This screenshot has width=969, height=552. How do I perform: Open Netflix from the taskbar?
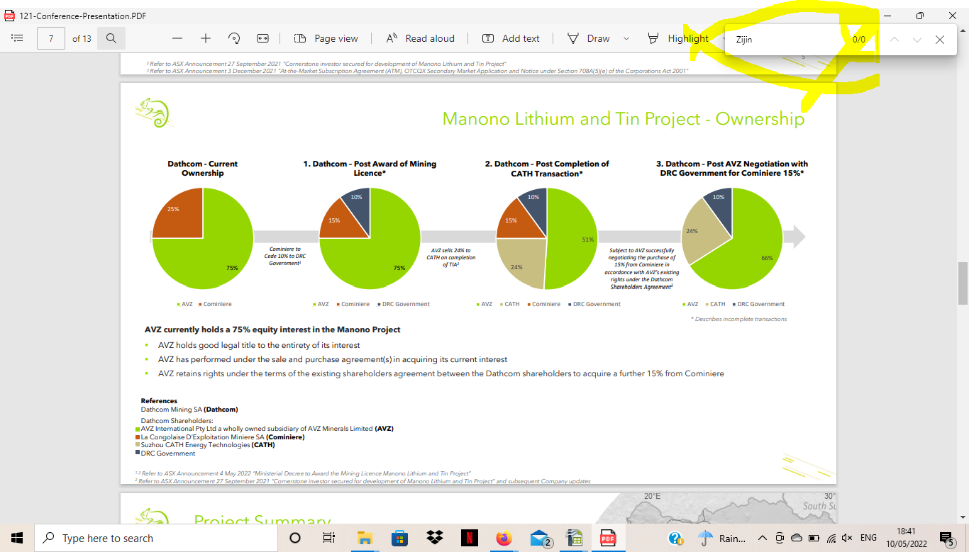(469, 538)
